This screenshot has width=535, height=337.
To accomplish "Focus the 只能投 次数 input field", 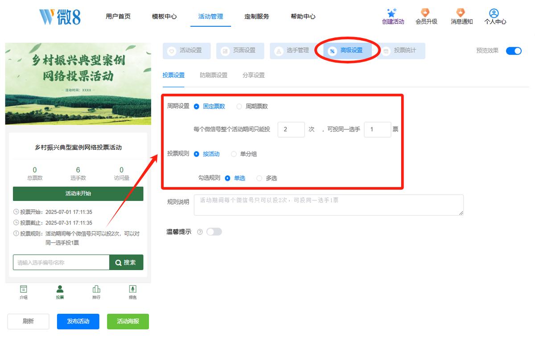I will coord(291,130).
